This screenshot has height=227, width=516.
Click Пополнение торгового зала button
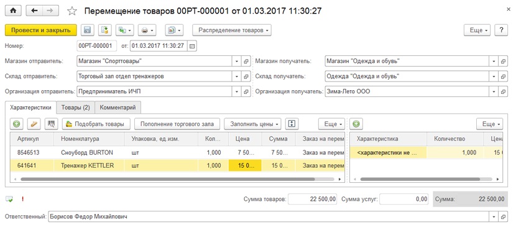tap(177, 124)
